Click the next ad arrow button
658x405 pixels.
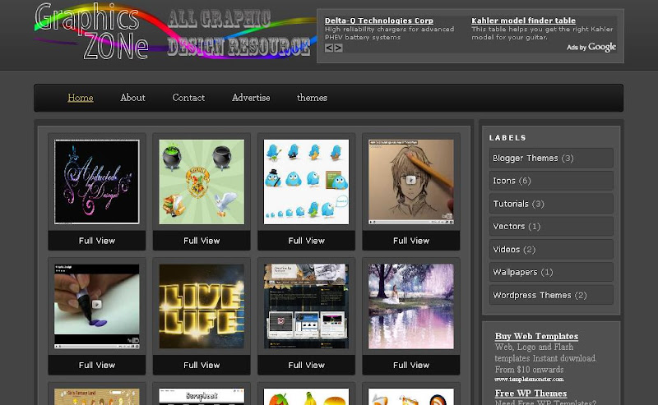(338, 48)
